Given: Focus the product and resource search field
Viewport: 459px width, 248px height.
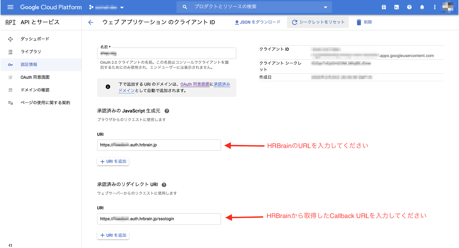Looking at the screenshot, I should (254, 7).
